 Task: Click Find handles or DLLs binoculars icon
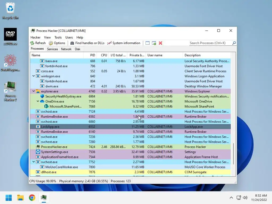[x=72, y=43]
